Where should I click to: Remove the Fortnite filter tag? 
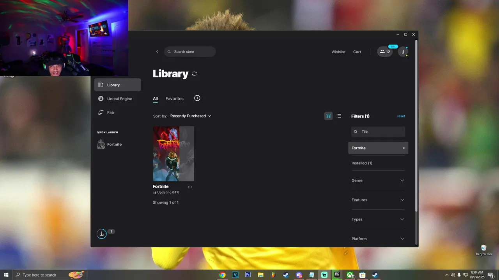tap(403, 148)
